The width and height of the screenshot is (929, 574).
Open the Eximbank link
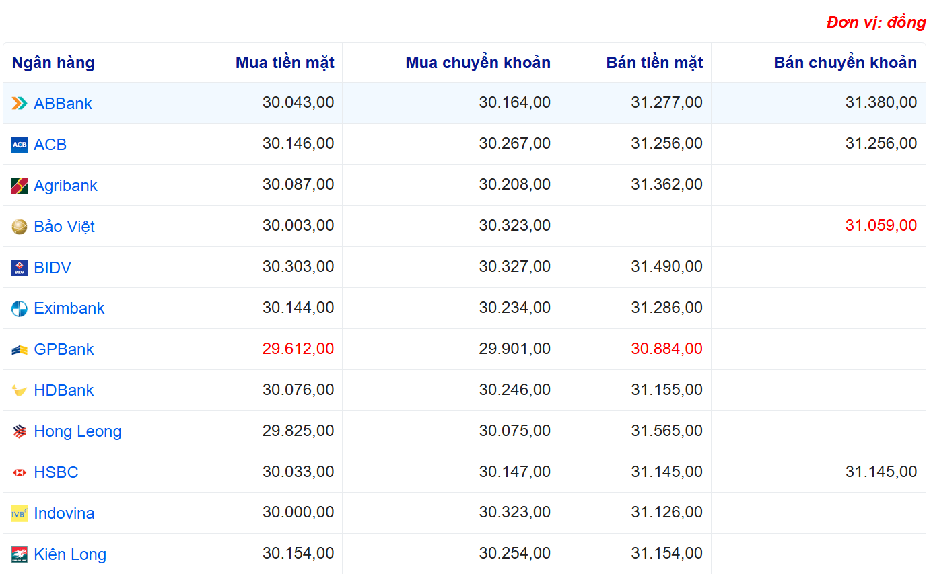coord(69,308)
